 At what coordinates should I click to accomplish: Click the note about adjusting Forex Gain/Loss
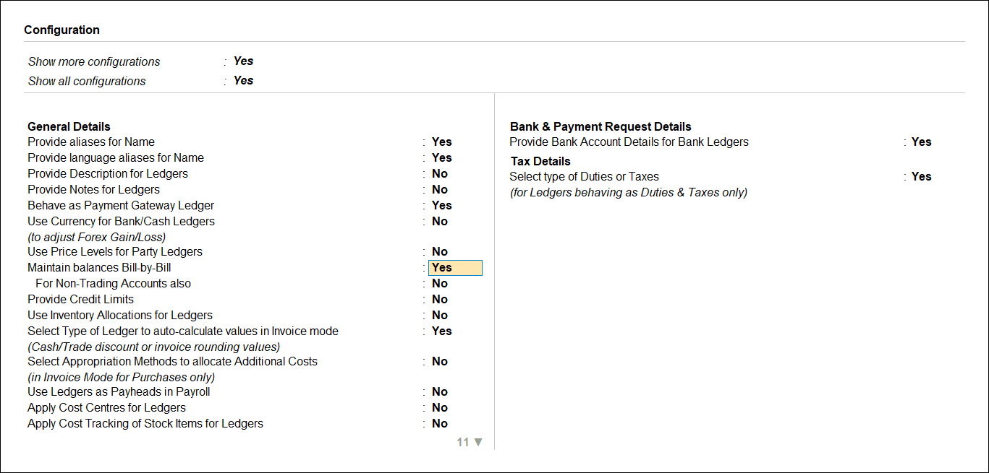(x=97, y=237)
